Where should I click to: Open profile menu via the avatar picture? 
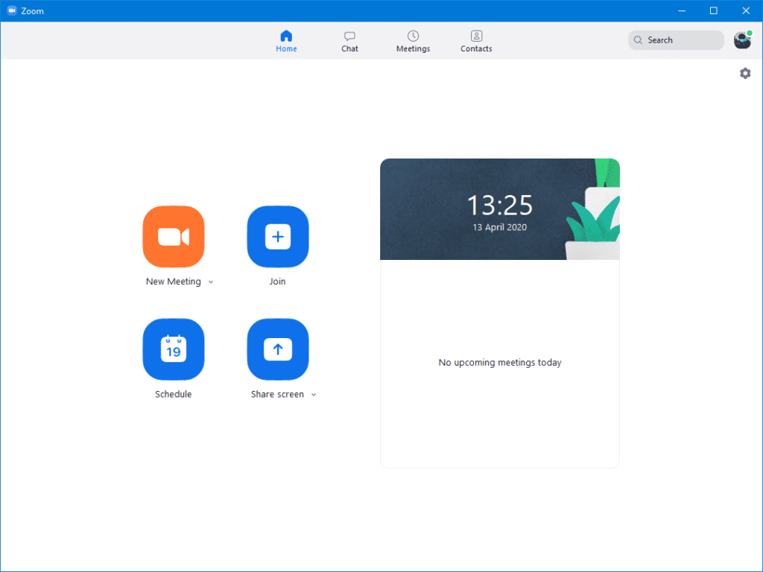[x=741, y=40]
